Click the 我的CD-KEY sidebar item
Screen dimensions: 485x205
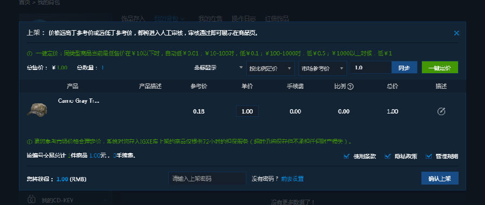pyautogui.click(x=58, y=200)
